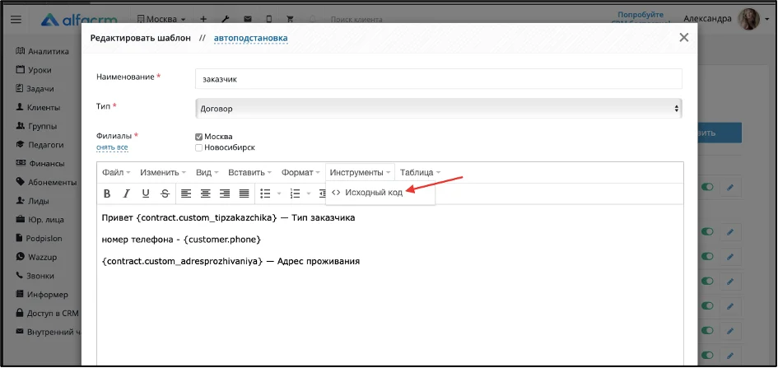The width and height of the screenshot is (778, 368).
Task: Collapse the Инструменты editor menu
Action: tap(361, 173)
